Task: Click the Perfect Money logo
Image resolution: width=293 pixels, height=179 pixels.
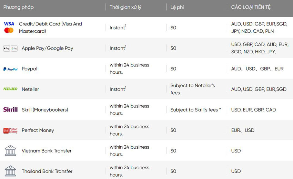Action: (x=10, y=130)
